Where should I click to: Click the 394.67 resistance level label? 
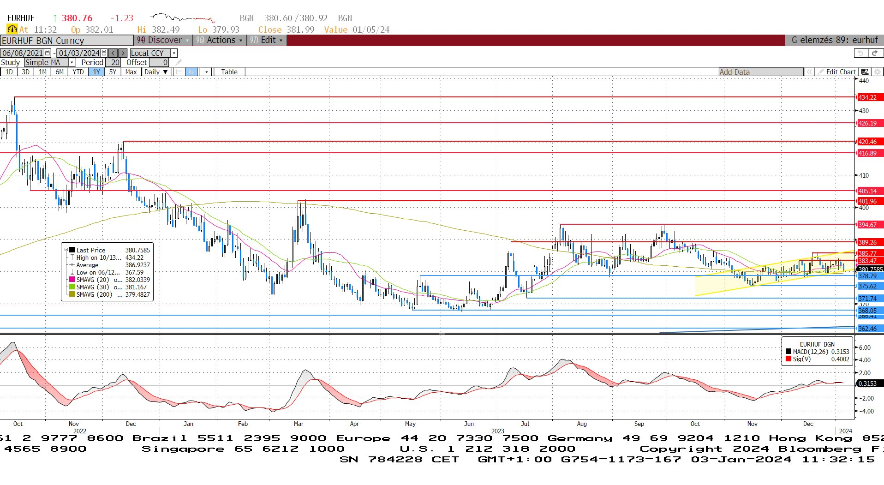869,225
